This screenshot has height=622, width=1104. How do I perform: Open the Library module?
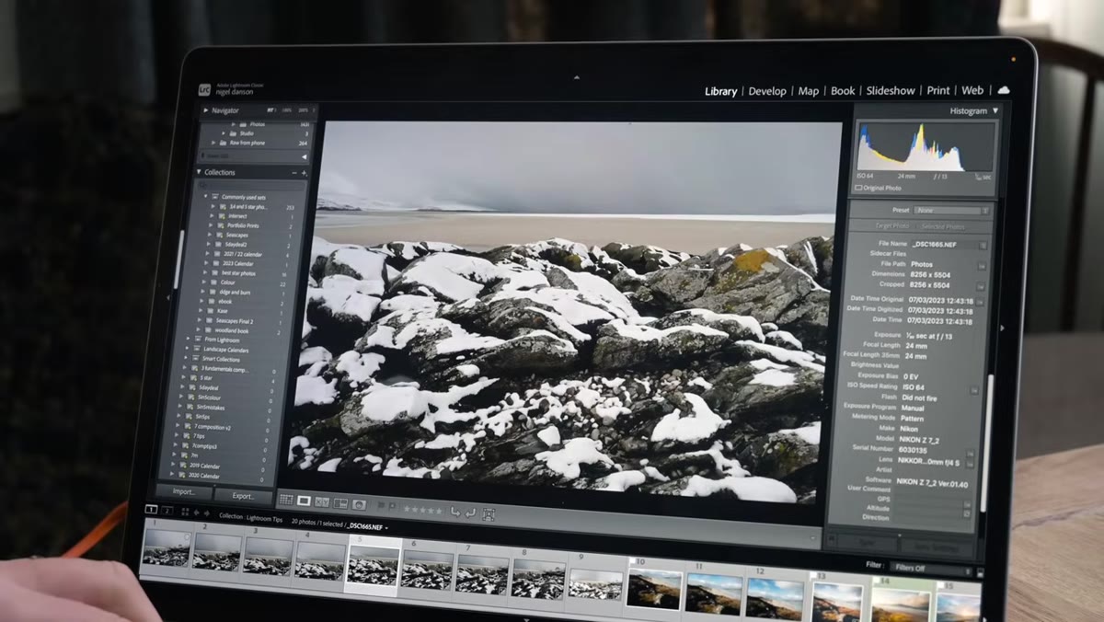(720, 91)
